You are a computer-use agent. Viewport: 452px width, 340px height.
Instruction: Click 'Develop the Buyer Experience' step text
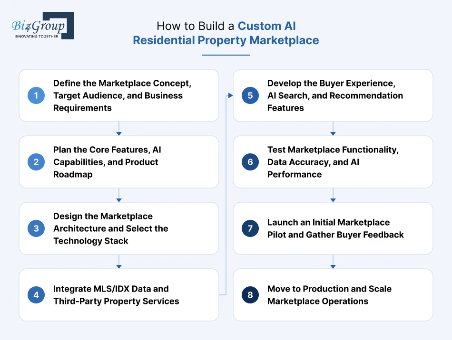point(335,95)
